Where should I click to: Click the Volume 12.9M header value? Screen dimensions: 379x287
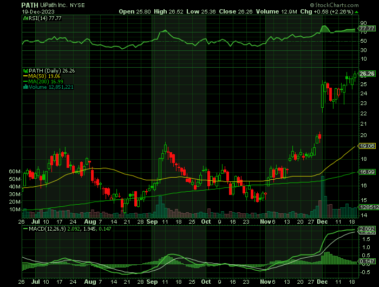tap(277, 11)
